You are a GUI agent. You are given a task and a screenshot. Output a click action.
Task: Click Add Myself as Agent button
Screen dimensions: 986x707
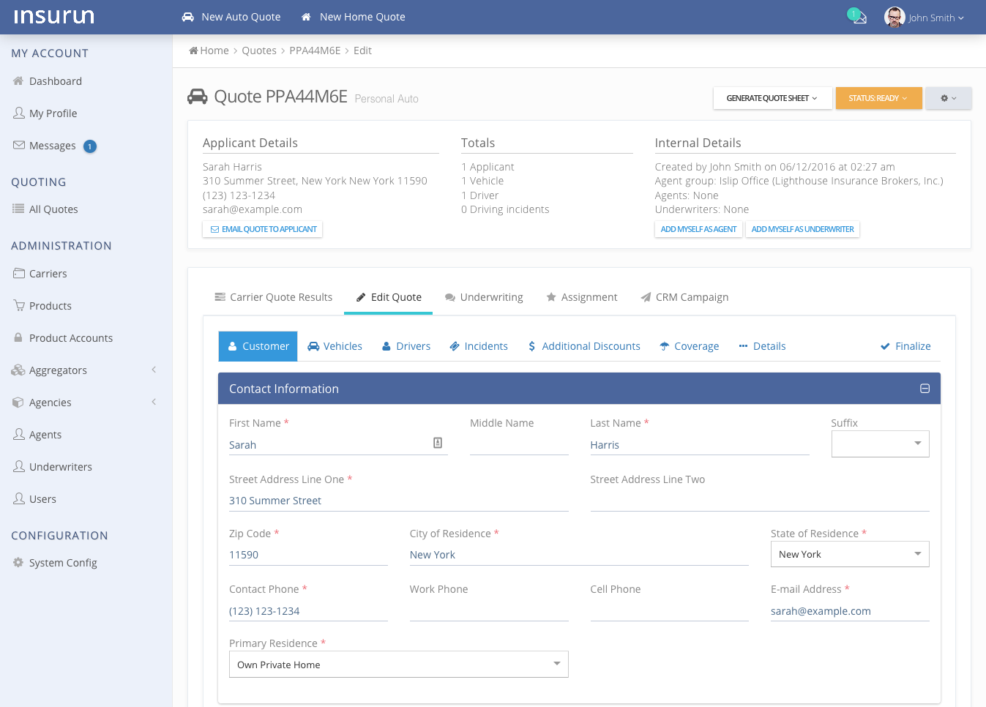tap(698, 229)
